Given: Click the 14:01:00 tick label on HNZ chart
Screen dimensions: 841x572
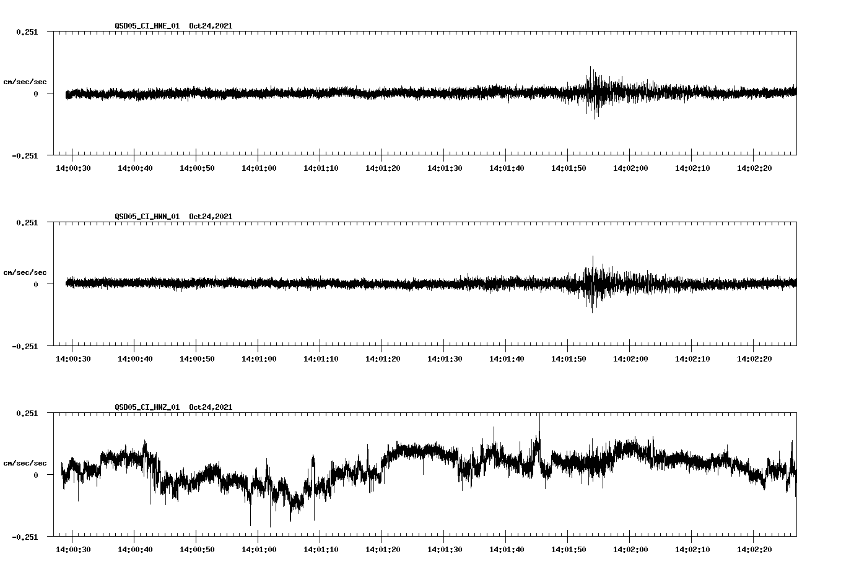Looking at the screenshot, I should coord(259,550).
